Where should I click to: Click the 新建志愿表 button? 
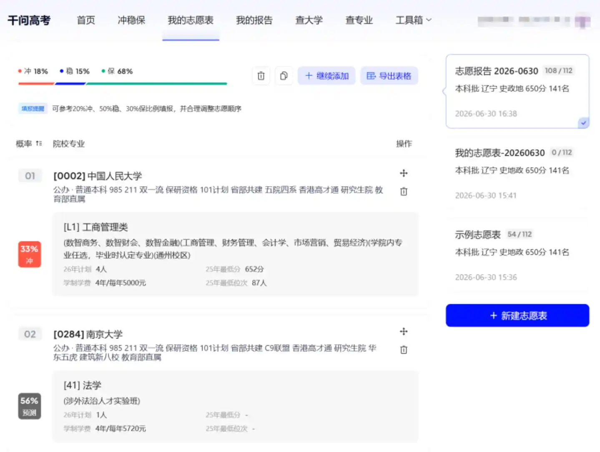click(x=517, y=316)
